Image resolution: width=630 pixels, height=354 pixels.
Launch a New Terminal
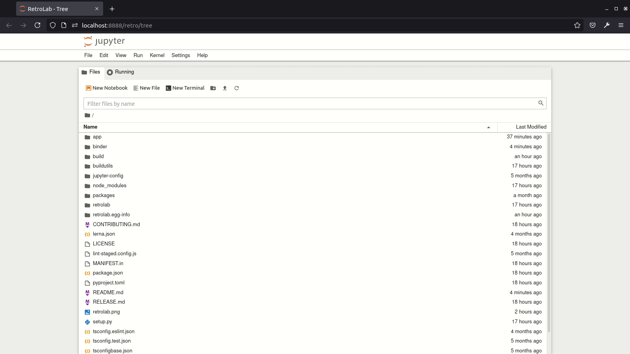click(x=185, y=88)
